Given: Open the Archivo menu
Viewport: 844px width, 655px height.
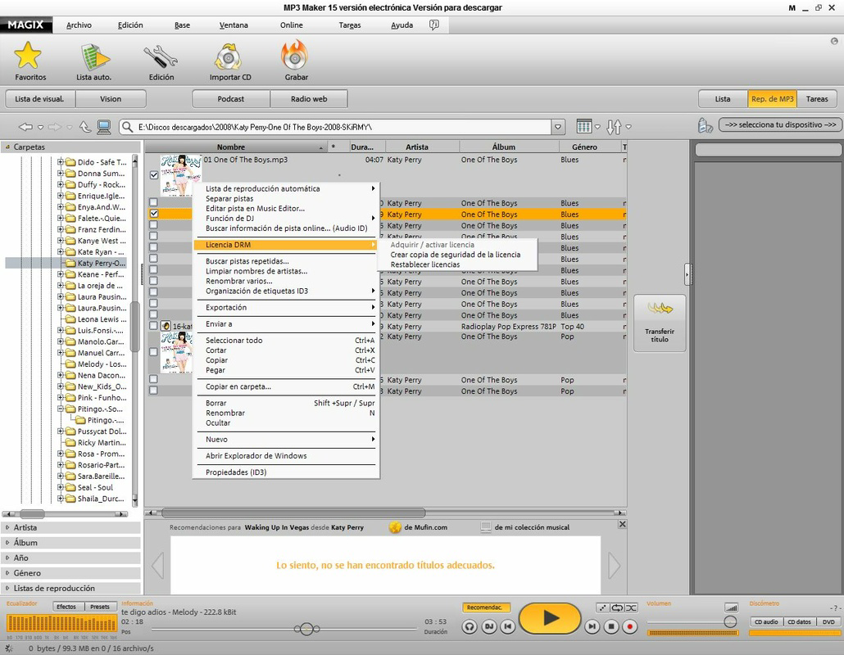Looking at the screenshot, I should click(79, 25).
